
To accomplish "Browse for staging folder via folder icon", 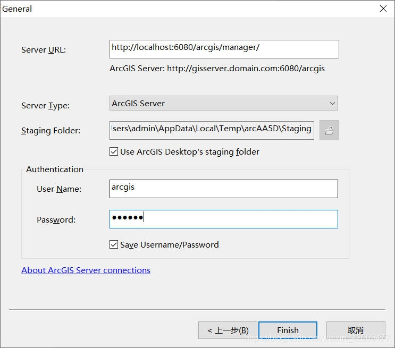I will point(329,130).
